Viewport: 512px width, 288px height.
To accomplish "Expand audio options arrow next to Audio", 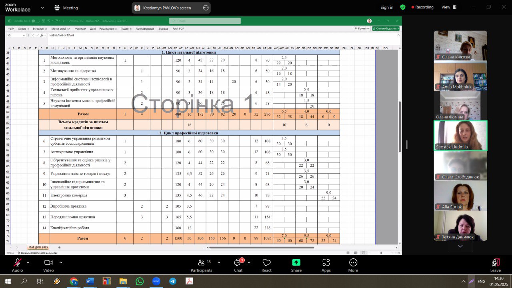I will point(28,262).
